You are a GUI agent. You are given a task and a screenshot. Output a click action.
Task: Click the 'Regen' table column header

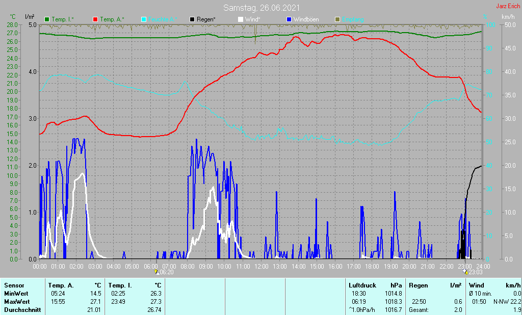click(418, 285)
